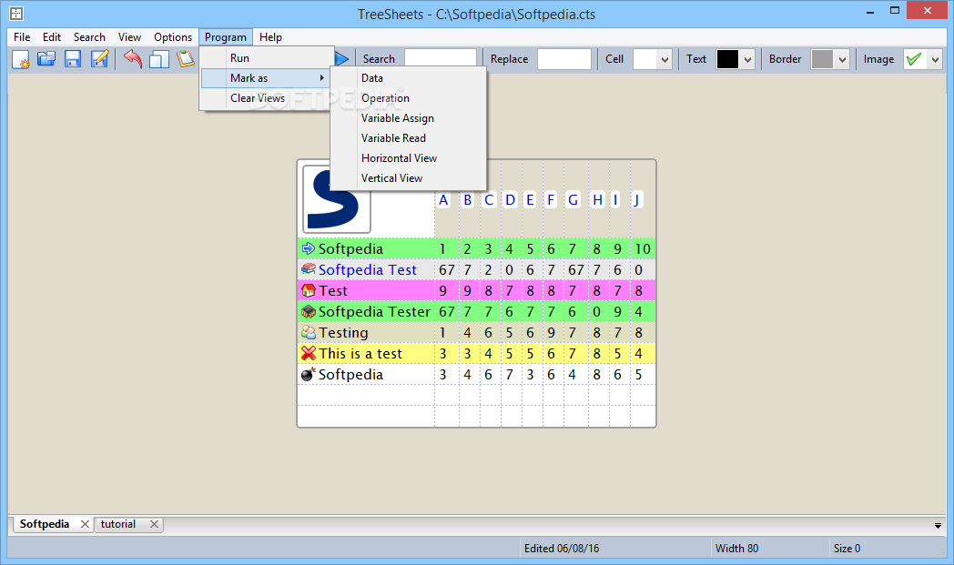Open the Border color dropdown arrow
Image resolution: width=954 pixels, height=565 pixels.
[x=842, y=60]
